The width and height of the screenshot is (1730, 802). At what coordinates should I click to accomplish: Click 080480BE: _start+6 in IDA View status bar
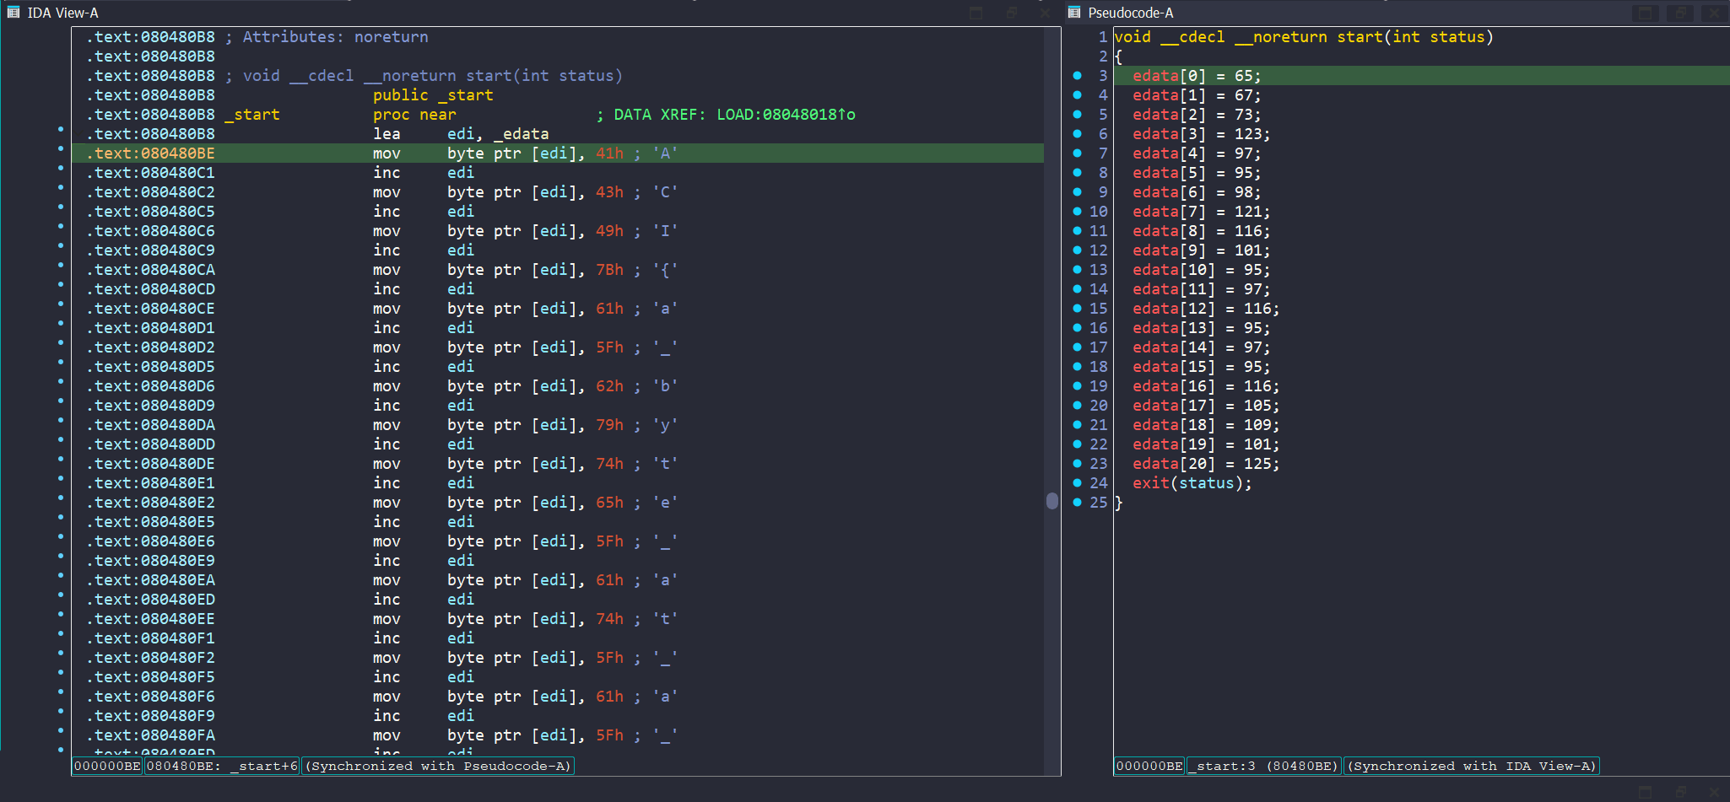tap(222, 766)
